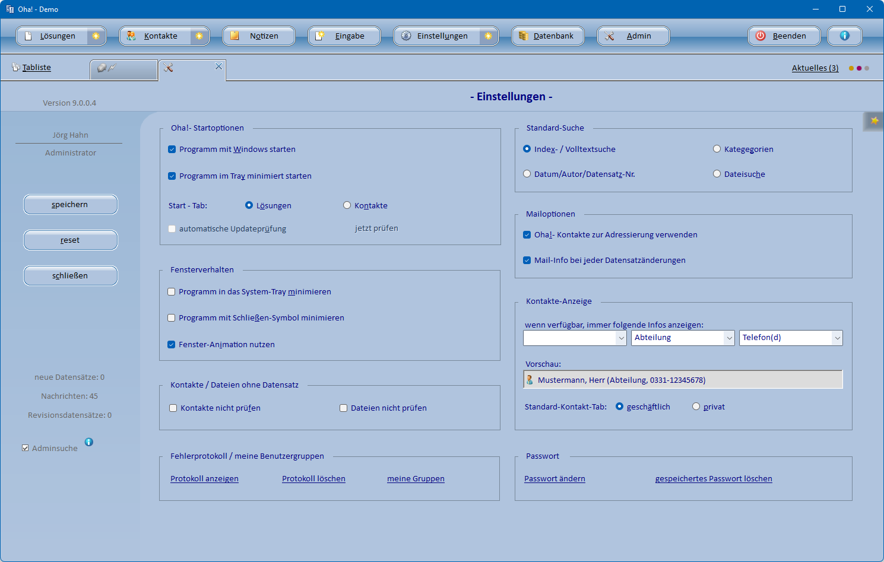Click the Vorschau Mustermann preview field
The image size is (884, 562).
683,380
